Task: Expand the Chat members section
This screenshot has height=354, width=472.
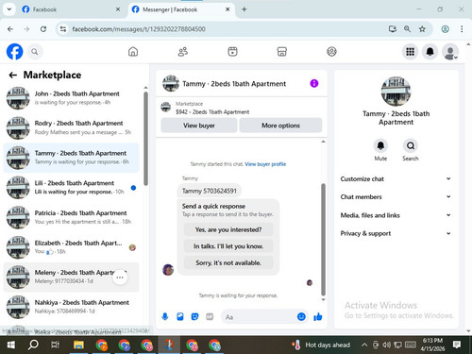Action: point(396,197)
